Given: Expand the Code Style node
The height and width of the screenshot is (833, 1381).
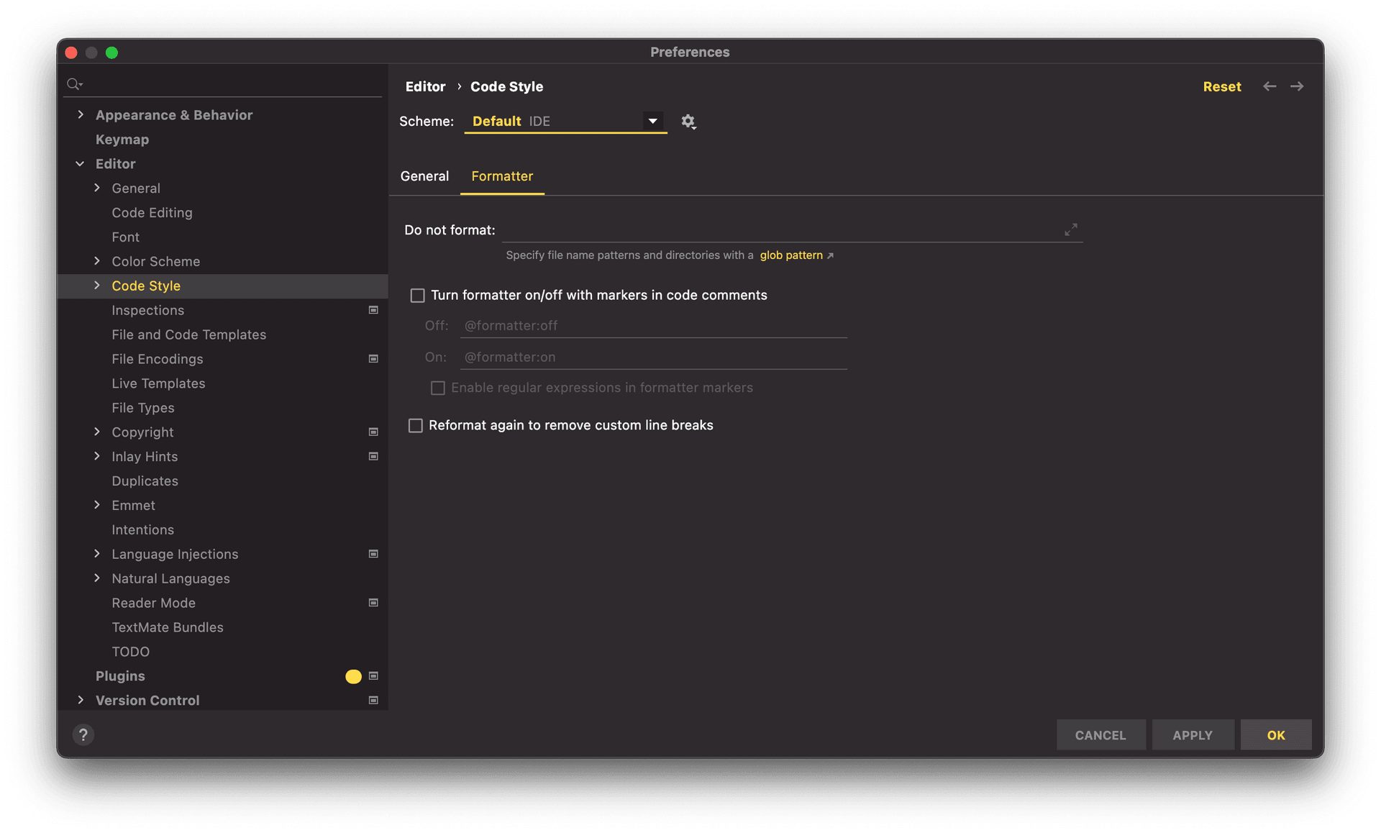Looking at the screenshot, I should 97,286.
